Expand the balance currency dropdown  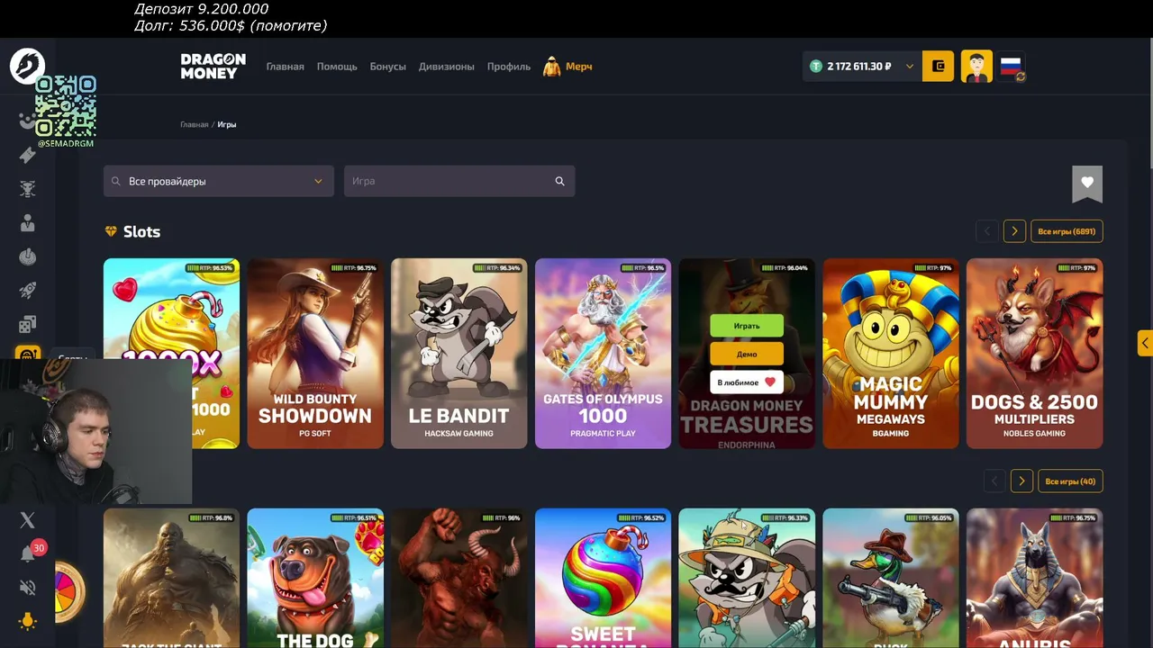[910, 67]
